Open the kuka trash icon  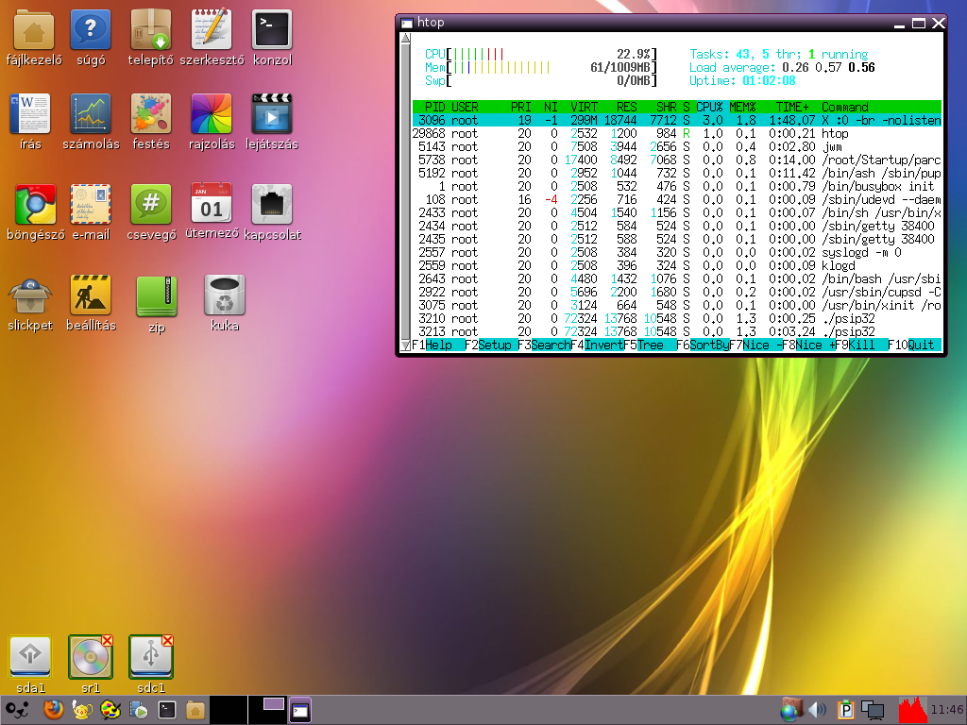coord(224,295)
